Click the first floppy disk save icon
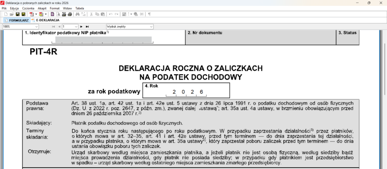 pyautogui.click(x=17, y=14)
